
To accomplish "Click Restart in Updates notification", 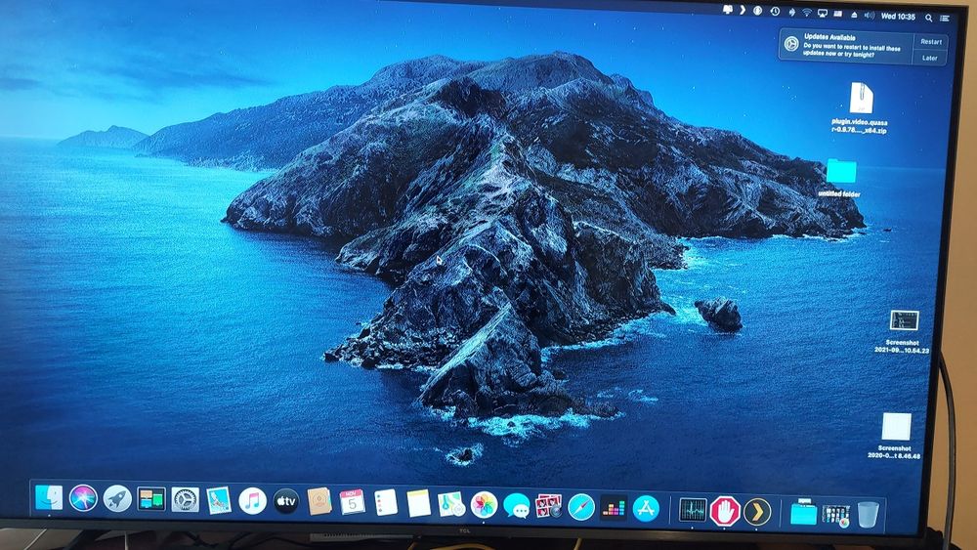I will [931, 42].
